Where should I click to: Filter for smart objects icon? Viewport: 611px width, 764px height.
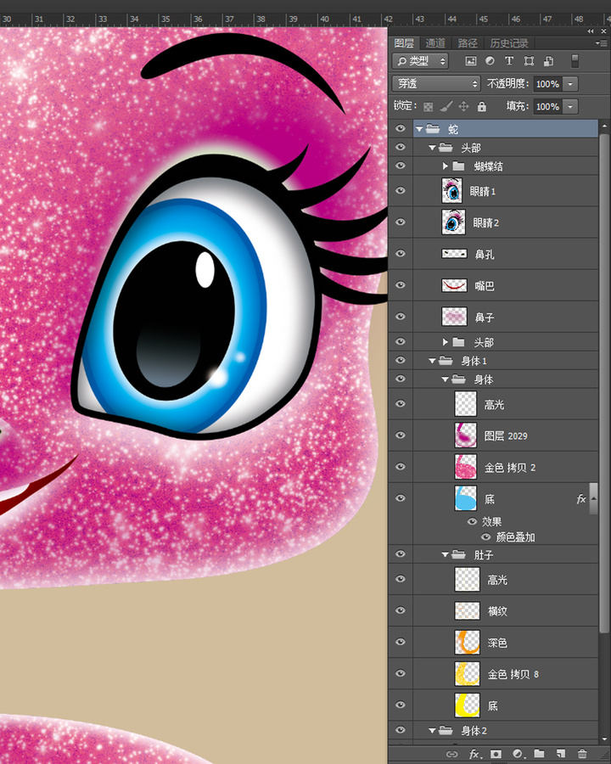[548, 61]
